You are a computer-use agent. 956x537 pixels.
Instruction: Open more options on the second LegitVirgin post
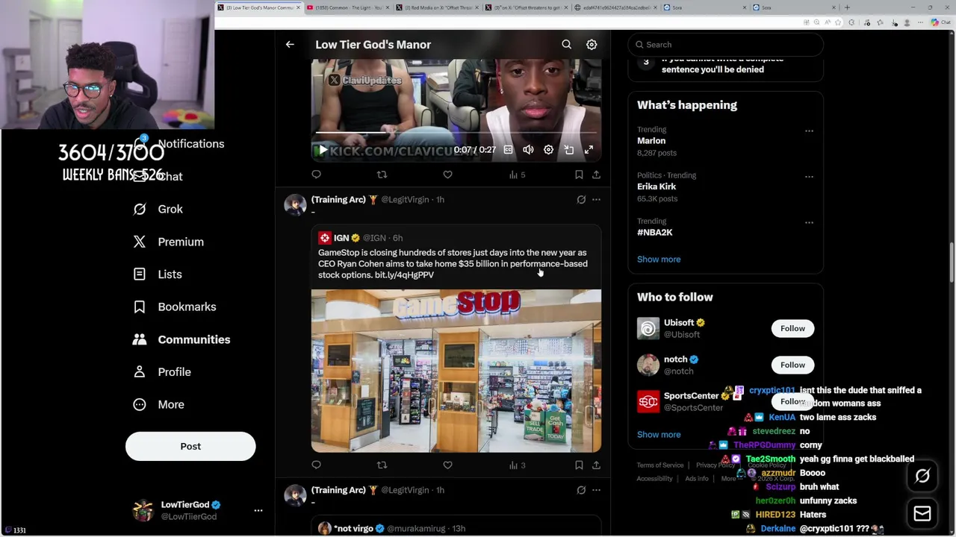point(596,490)
